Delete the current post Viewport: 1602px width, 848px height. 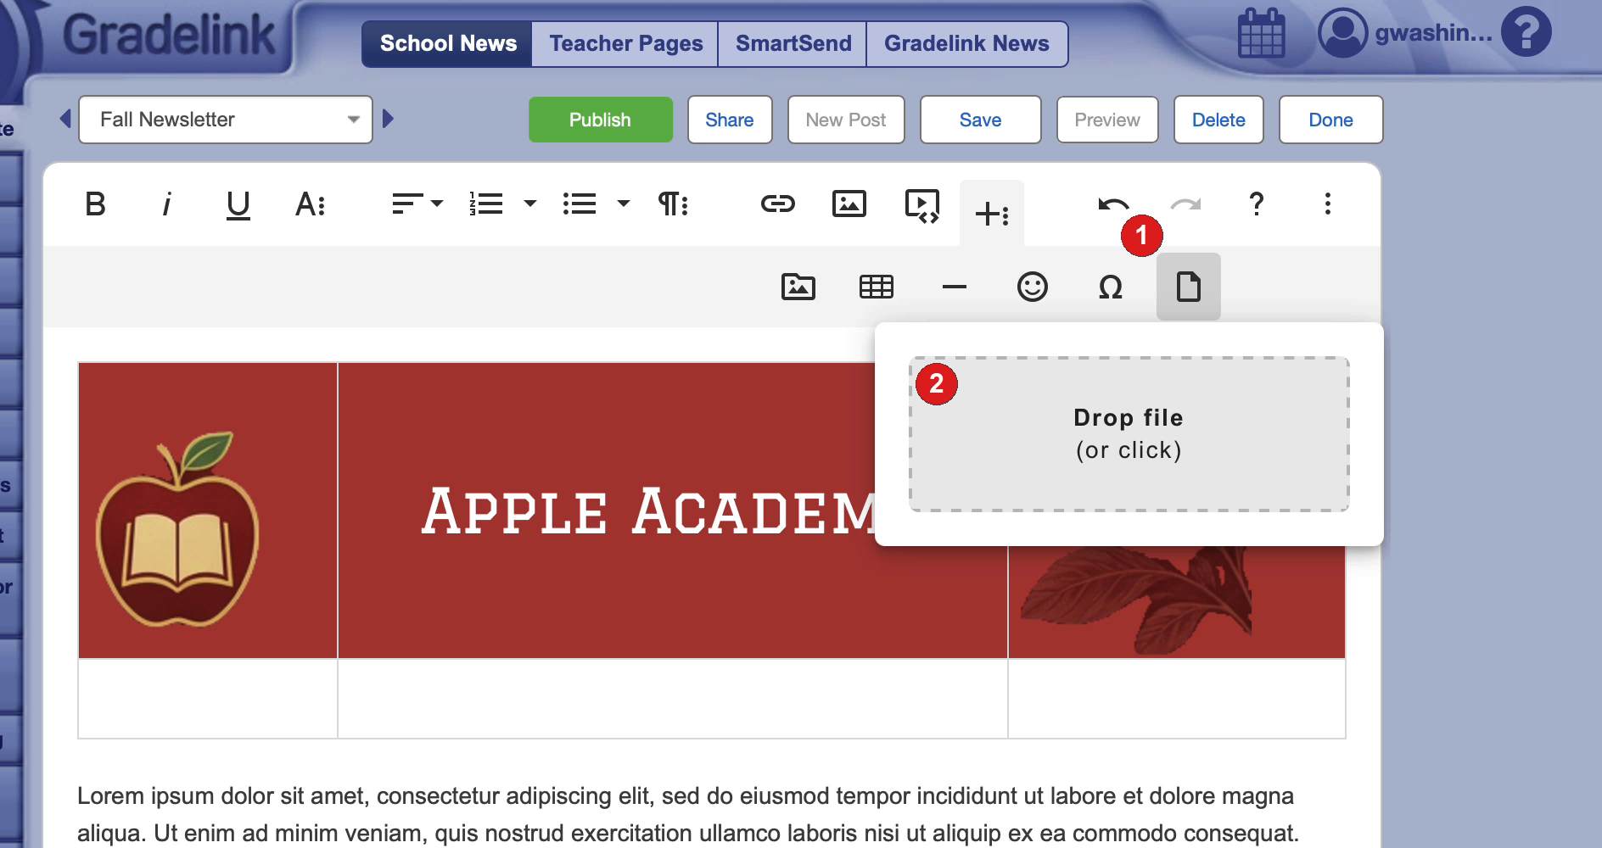1218,120
